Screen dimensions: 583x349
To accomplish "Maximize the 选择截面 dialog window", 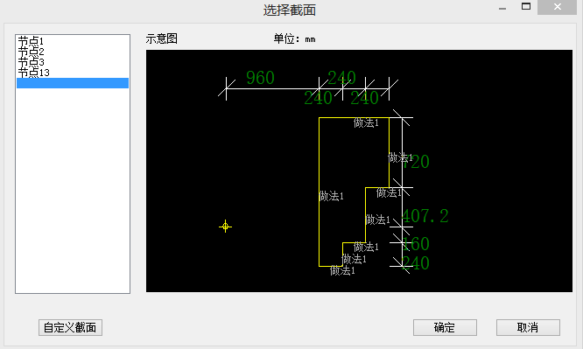I will coord(526,7).
